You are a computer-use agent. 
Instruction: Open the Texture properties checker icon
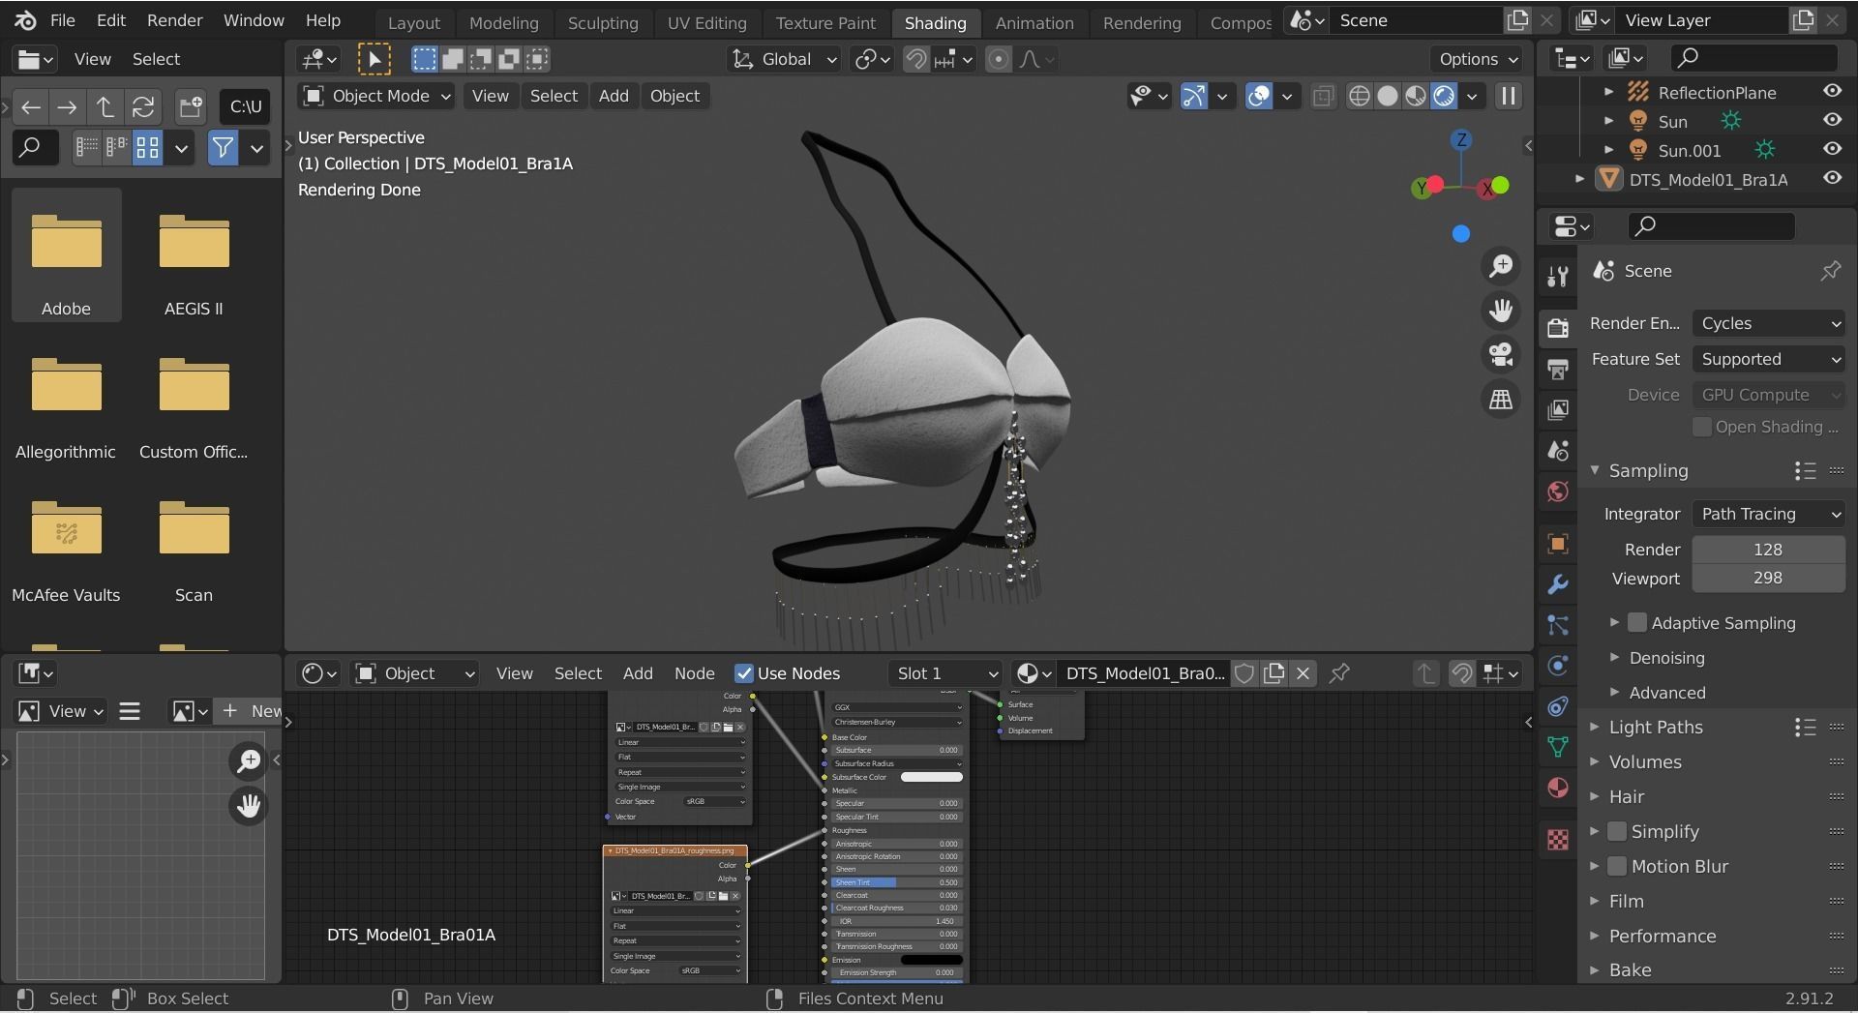pyautogui.click(x=1557, y=839)
